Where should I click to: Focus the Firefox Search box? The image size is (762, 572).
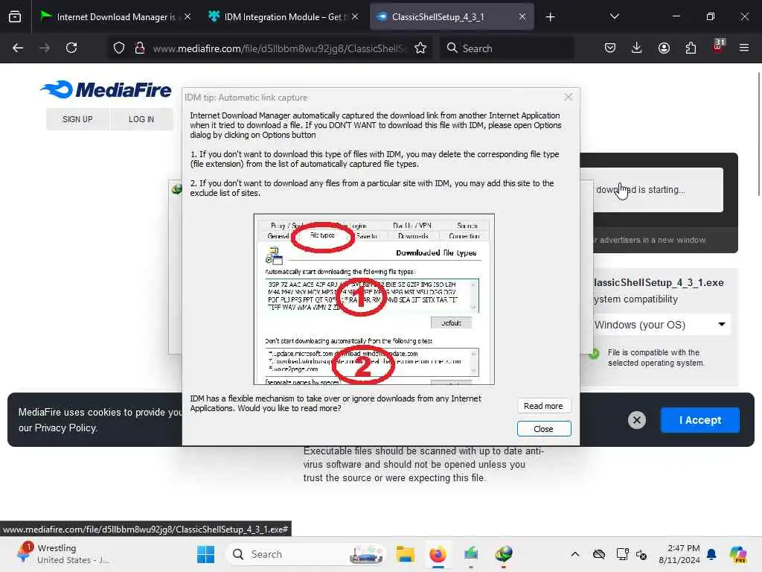[x=506, y=48]
